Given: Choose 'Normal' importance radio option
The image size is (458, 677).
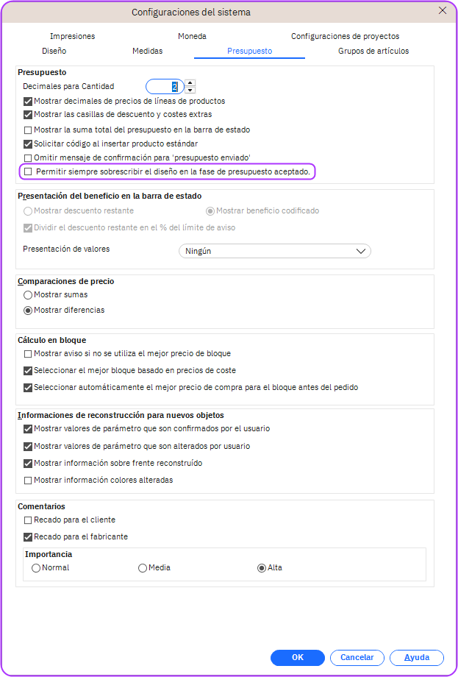Looking at the screenshot, I should point(36,568).
